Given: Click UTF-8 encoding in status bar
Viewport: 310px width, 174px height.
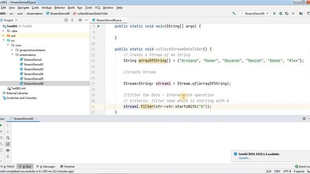Looking at the screenshot, I should 287,171.
